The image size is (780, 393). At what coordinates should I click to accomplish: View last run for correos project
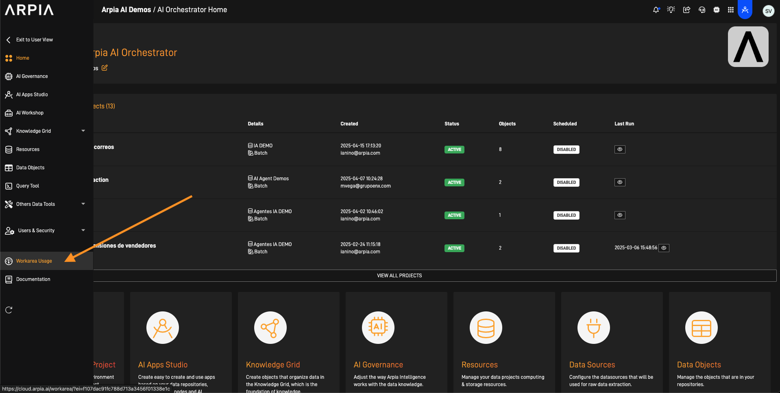(620, 149)
